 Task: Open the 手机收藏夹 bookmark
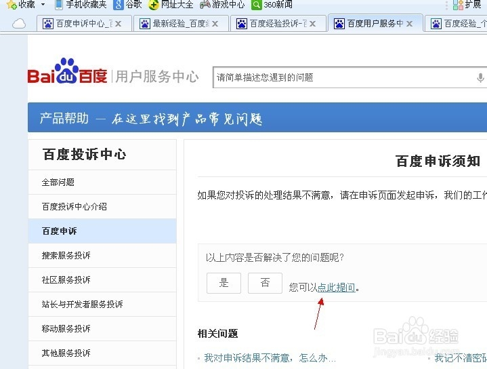(x=81, y=4)
